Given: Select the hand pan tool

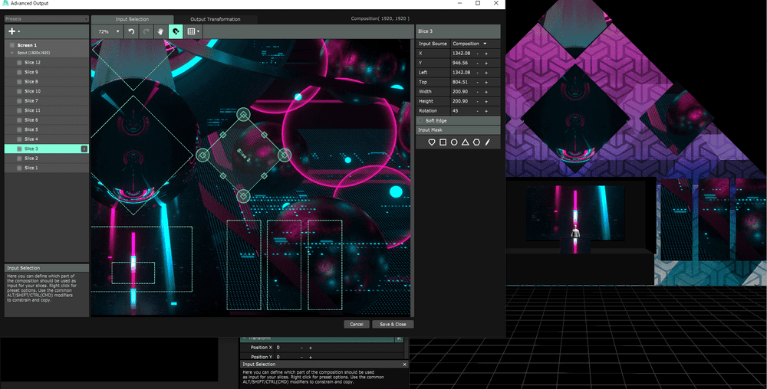Looking at the screenshot, I should 160,31.
